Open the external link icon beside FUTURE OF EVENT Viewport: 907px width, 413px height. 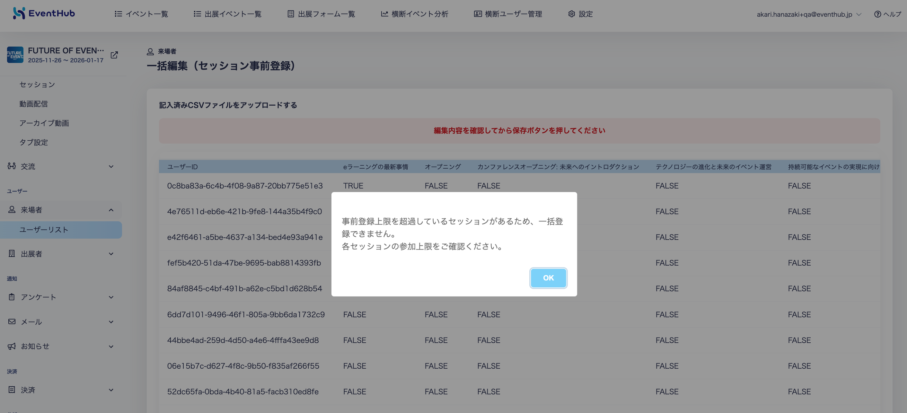(x=114, y=55)
